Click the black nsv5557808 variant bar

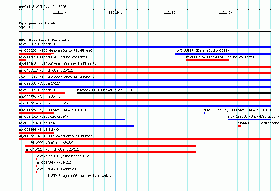click(x=174, y=93)
